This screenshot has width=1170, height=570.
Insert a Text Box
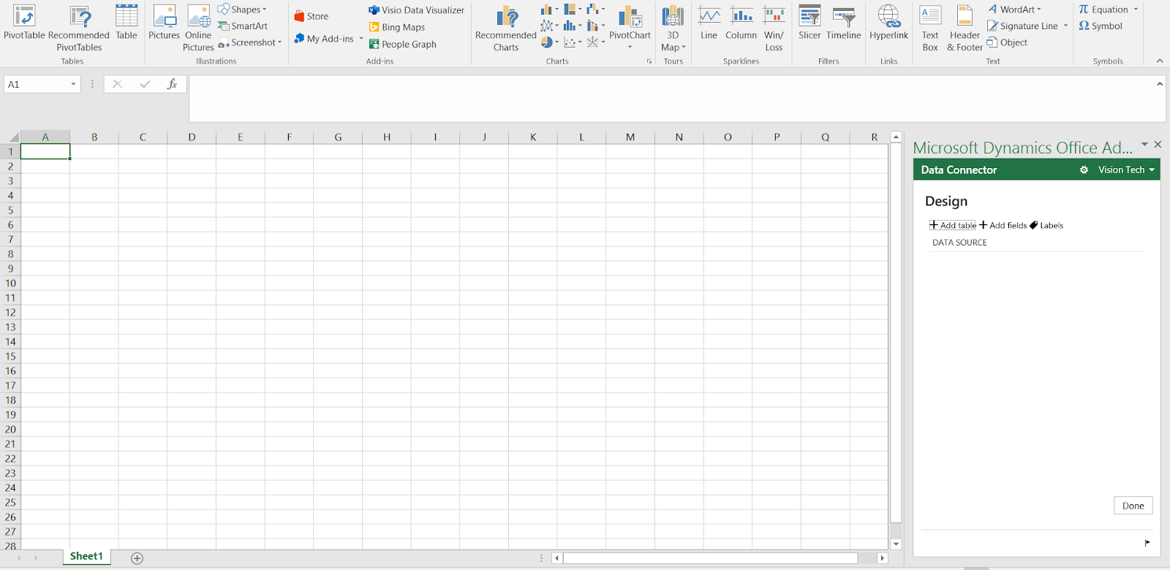(x=930, y=28)
